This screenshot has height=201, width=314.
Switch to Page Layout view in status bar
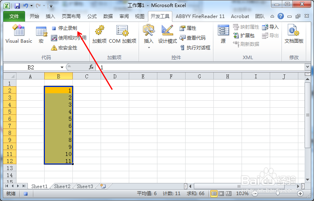[x=221, y=194]
